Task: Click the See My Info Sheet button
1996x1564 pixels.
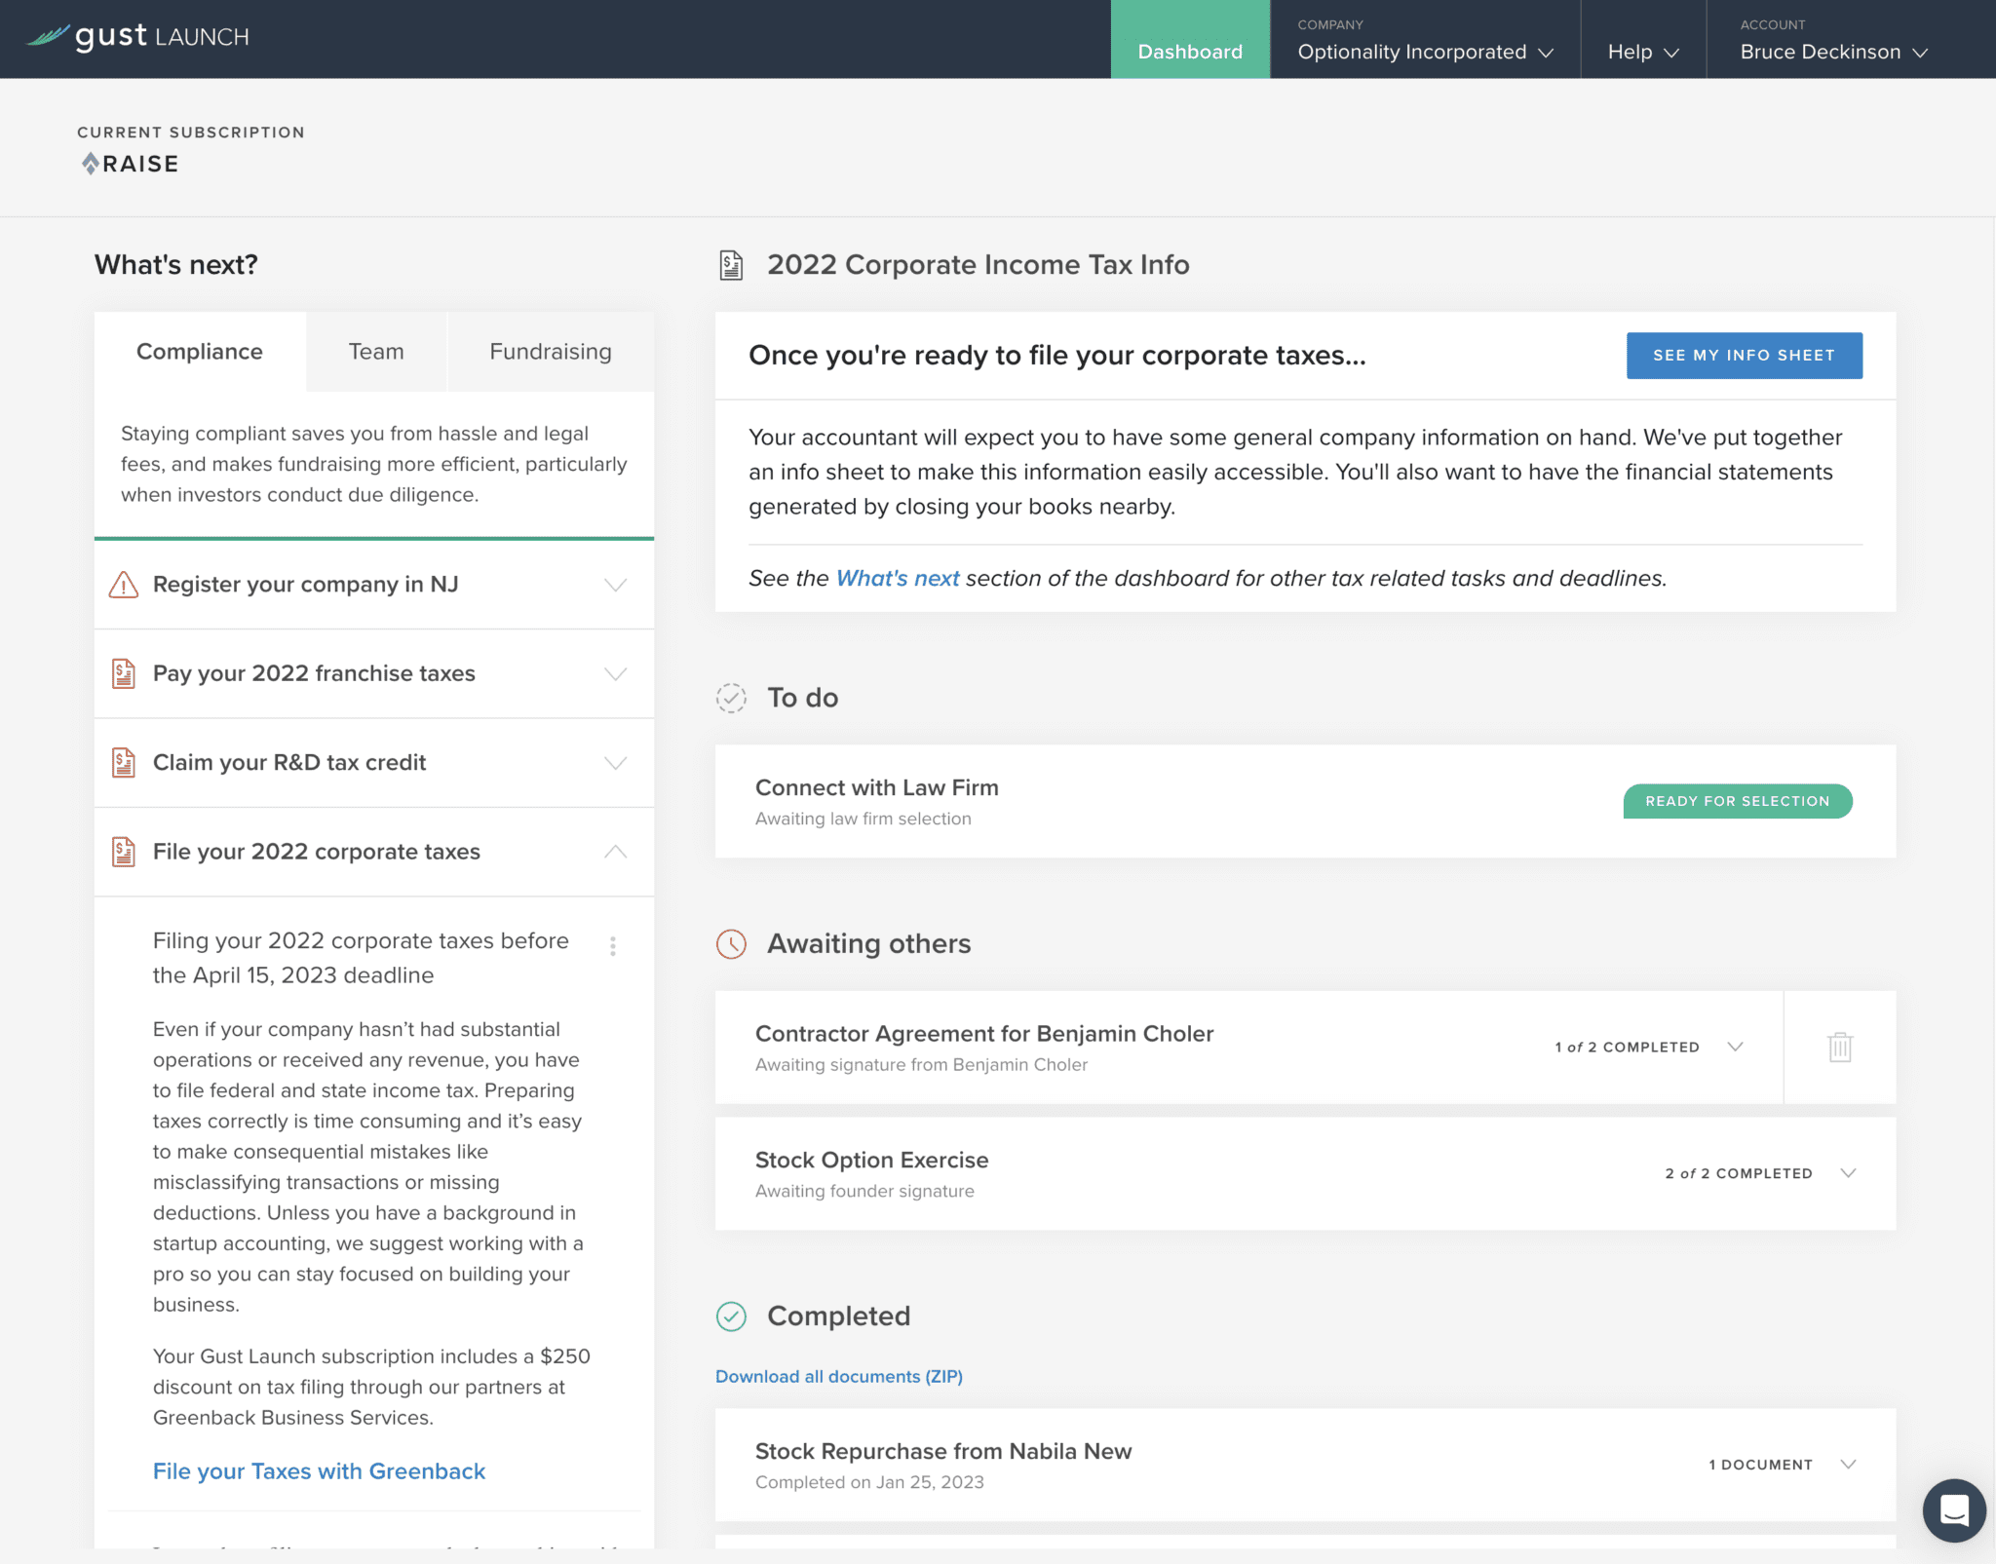Action: 1744,356
